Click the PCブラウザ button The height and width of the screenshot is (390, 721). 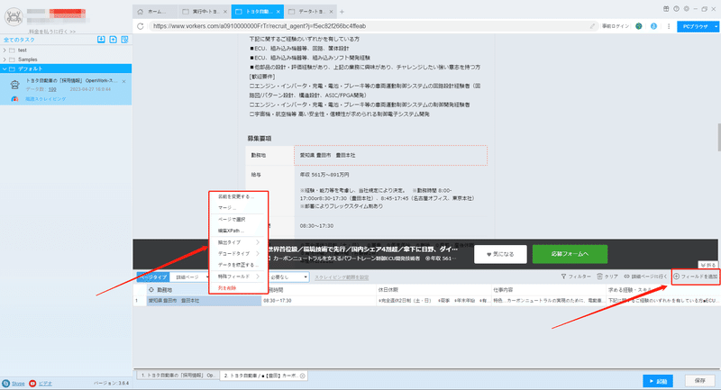click(x=695, y=26)
